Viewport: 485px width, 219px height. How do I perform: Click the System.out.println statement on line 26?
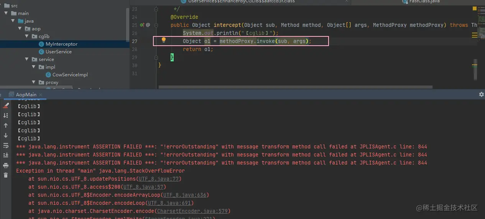pyautogui.click(x=231, y=33)
